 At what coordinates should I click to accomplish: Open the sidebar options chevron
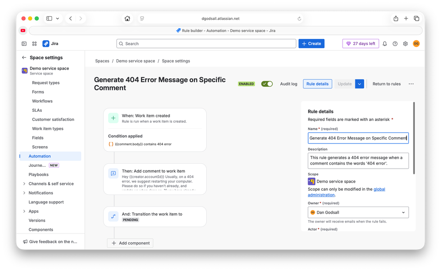57,19
